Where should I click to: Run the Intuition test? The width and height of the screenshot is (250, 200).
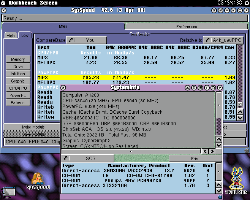tap(18, 74)
